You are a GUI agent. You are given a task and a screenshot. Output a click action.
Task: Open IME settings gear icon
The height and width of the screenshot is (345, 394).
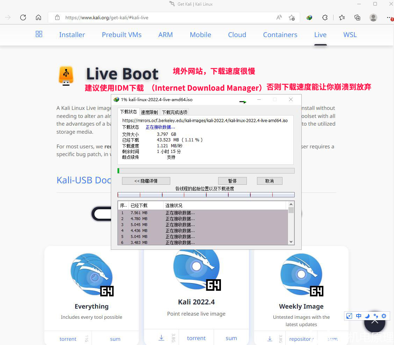tap(384, 316)
